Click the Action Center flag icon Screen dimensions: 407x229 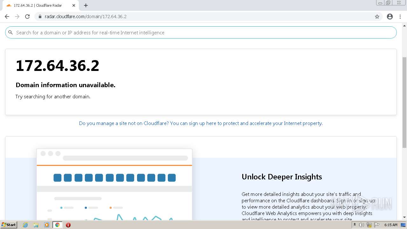coord(377,225)
